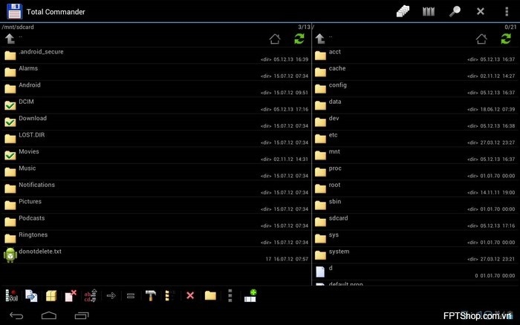Open the cache folder in right panel

[x=415, y=72]
